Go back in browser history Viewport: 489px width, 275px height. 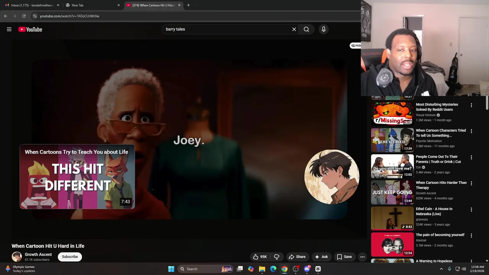click(5, 16)
